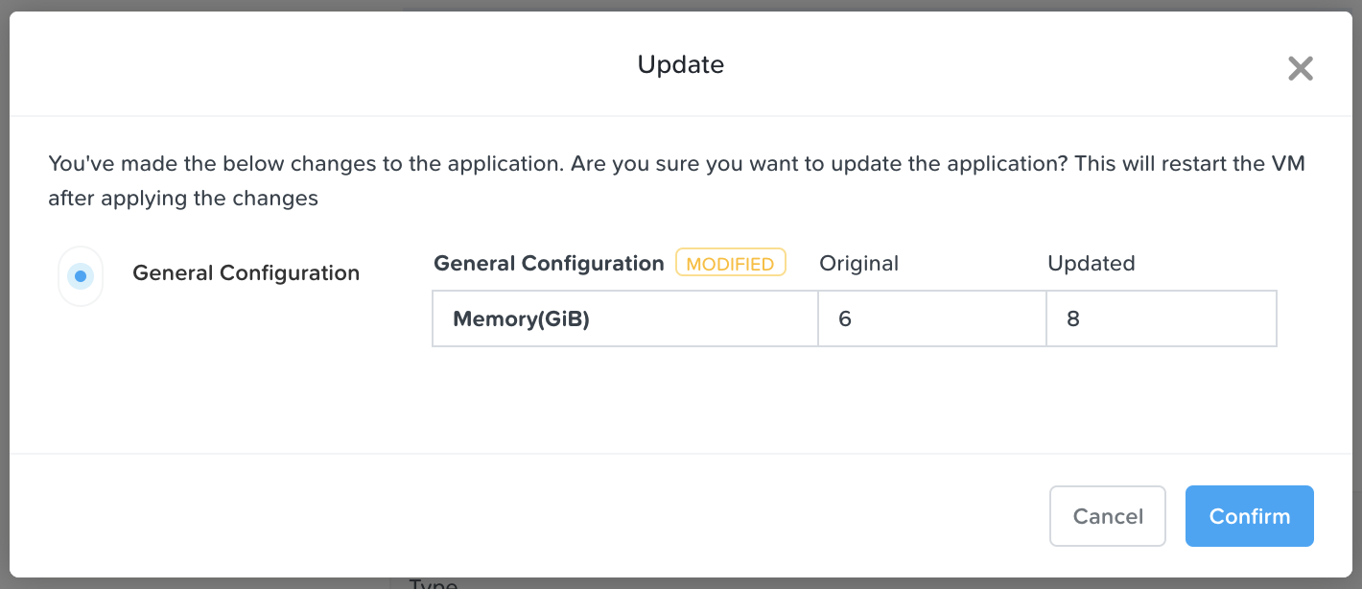
Task: Click the empty footer area left of Cancel
Action: point(528,516)
